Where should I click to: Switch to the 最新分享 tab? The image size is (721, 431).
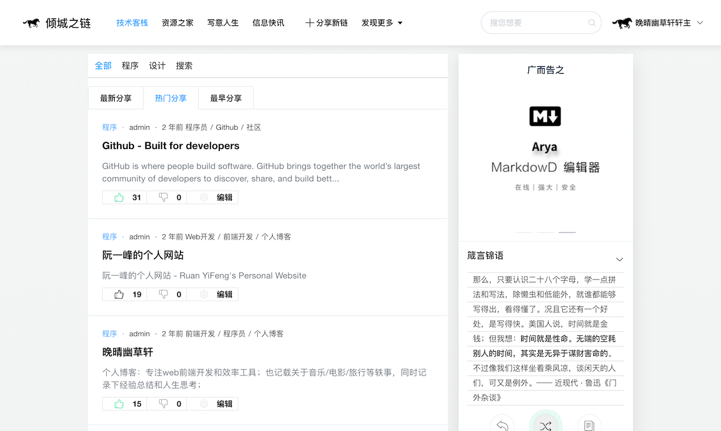tap(116, 98)
